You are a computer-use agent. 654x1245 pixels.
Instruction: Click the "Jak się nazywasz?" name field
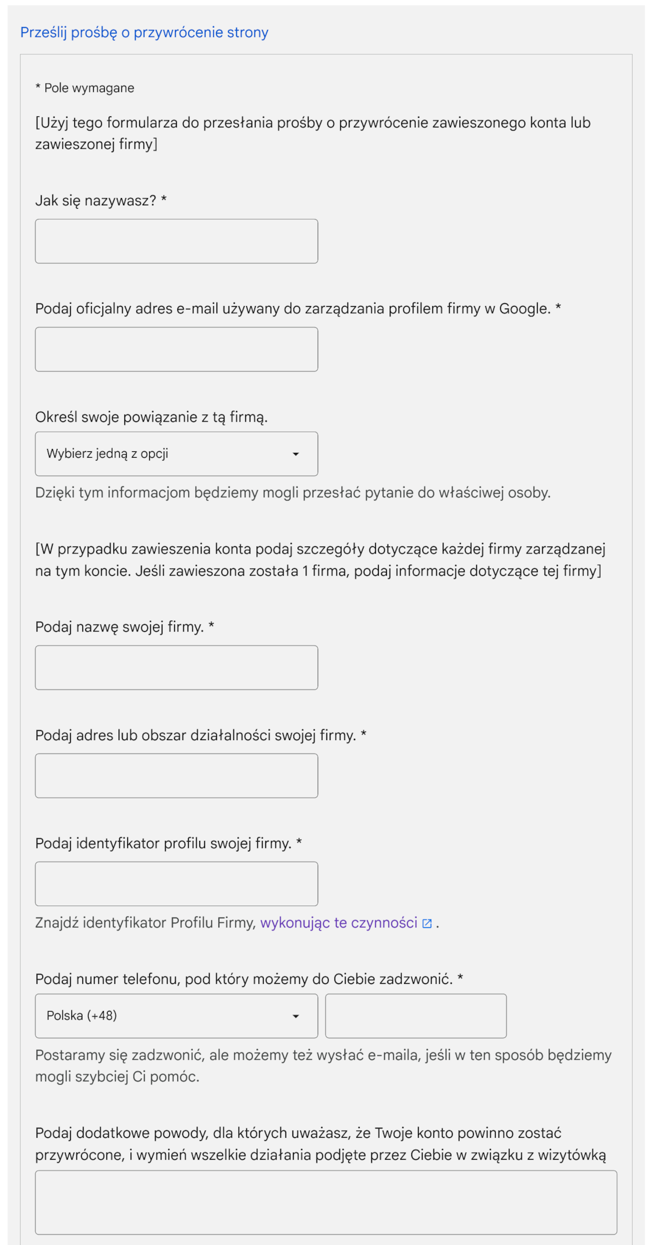(x=176, y=240)
